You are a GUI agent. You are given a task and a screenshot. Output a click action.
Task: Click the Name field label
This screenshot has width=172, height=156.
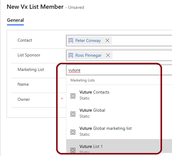[23, 84]
